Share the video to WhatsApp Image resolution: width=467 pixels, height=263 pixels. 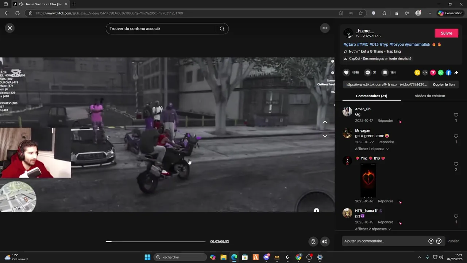(441, 73)
